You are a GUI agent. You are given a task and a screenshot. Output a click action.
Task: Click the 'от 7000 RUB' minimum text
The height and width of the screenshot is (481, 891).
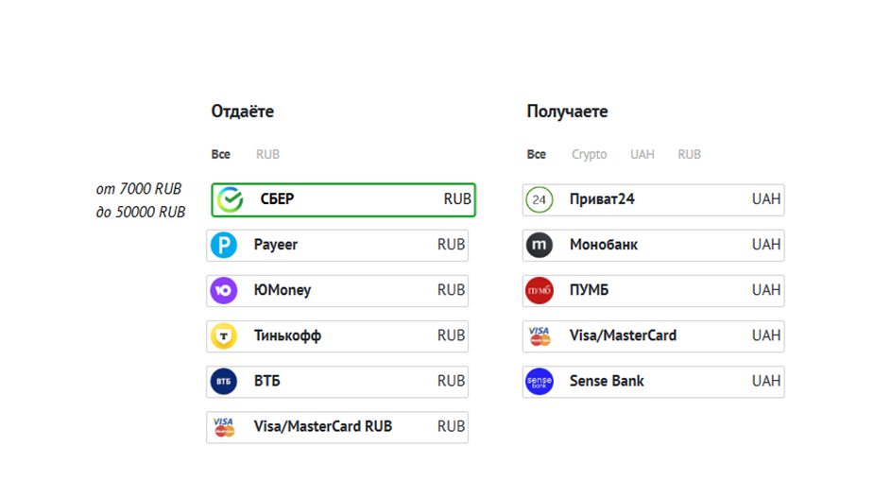pyautogui.click(x=139, y=188)
